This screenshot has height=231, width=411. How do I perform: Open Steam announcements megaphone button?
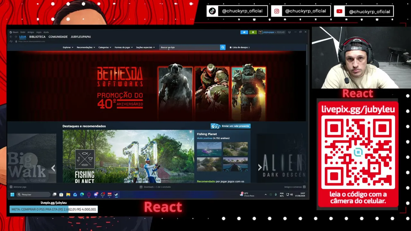244,32
